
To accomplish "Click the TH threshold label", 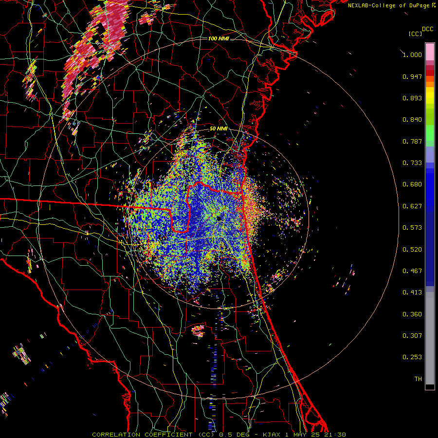I will (x=418, y=379).
